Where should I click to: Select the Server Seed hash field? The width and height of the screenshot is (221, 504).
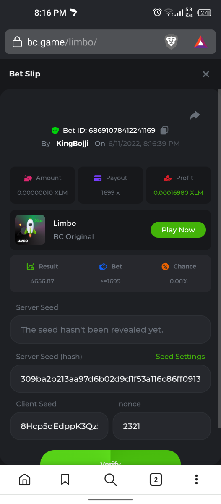[x=110, y=379]
